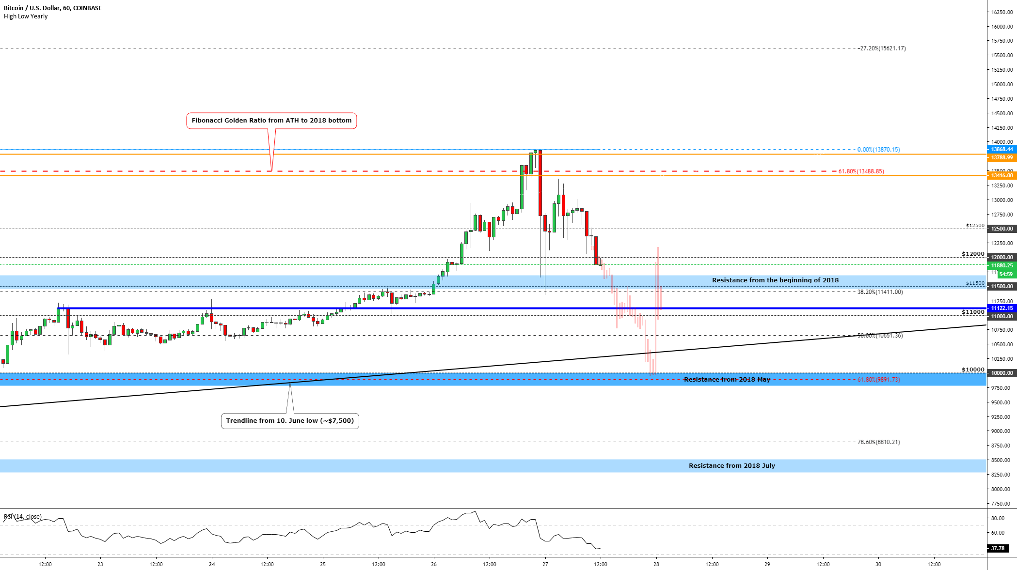Click the $12500 horizontal line label
This screenshot has height=570, width=1017.
click(975, 226)
